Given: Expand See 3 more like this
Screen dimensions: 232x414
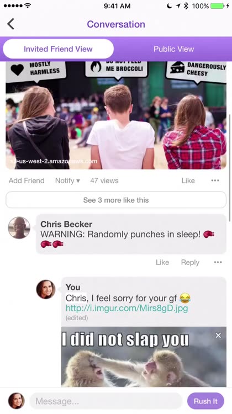Looking at the screenshot, I should [x=116, y=200].
